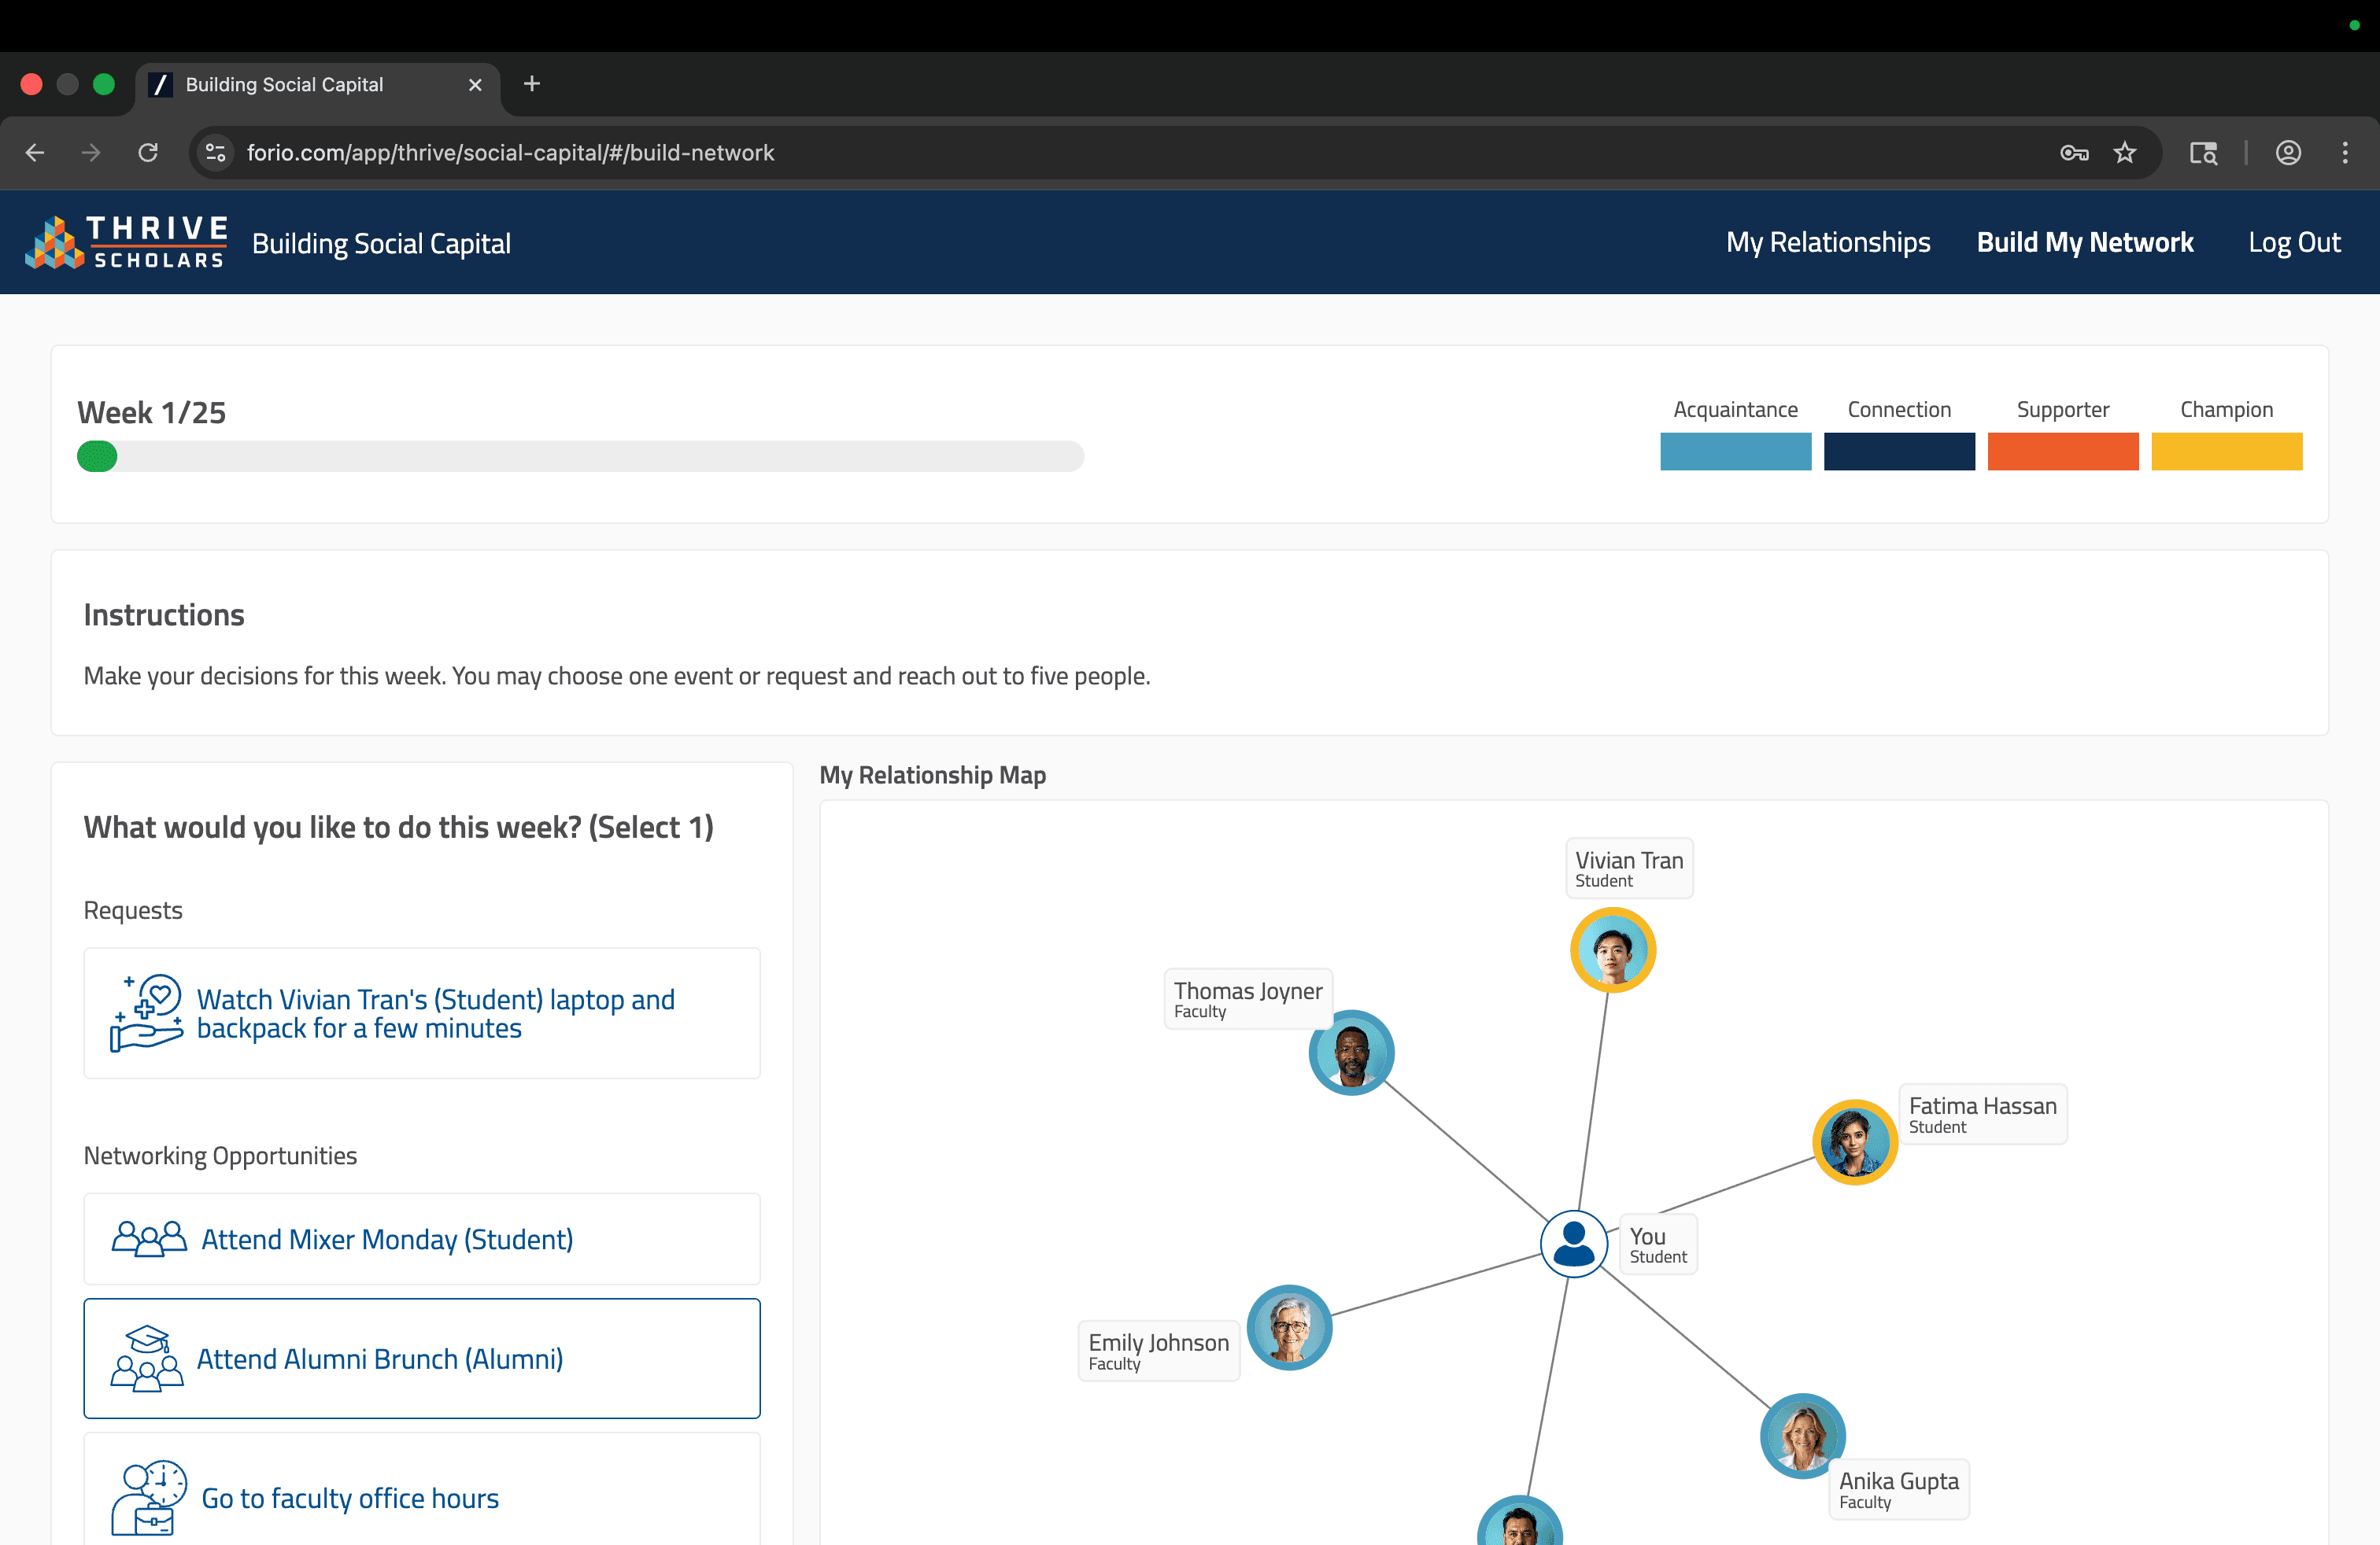The image size is (2380, 1545).
Task: Click the orange Supporter color swatch
Action: 2062,452
